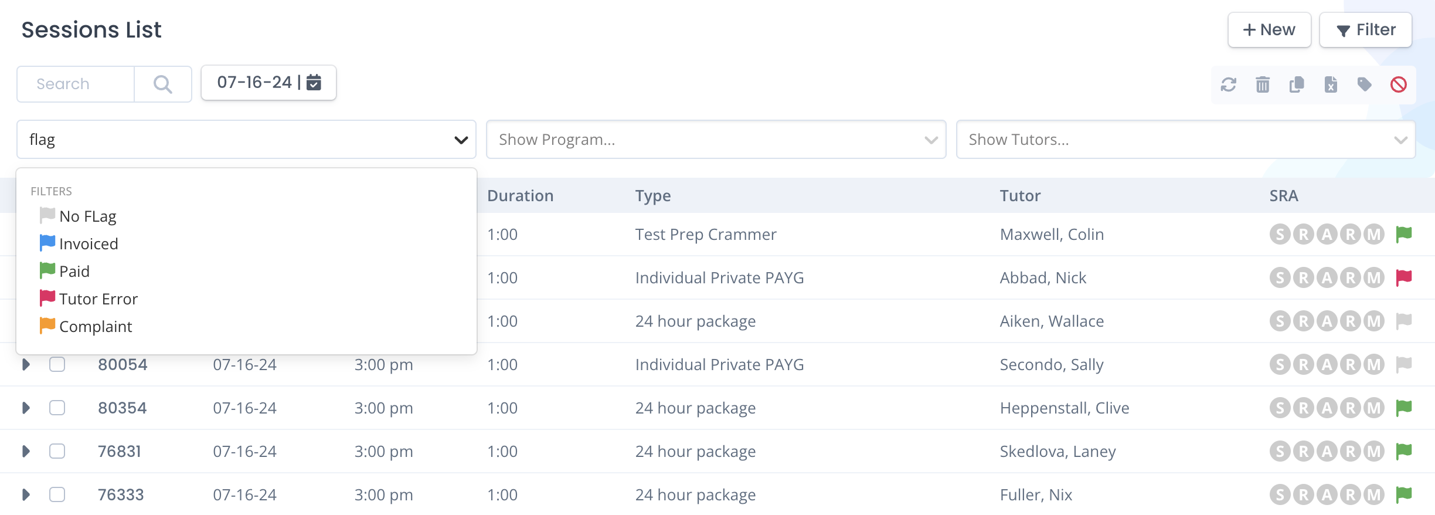Viewport: 1435px width, 515px height.
Task: Select Invoiced filter option
Action: 79,243
